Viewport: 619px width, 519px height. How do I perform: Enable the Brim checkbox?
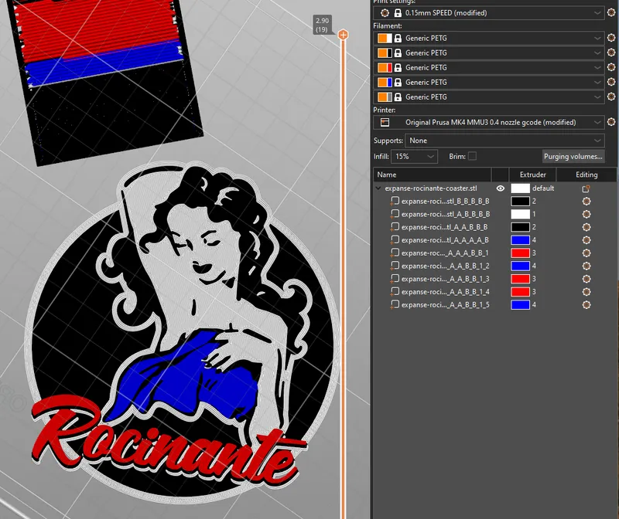[x=472, y=156]
